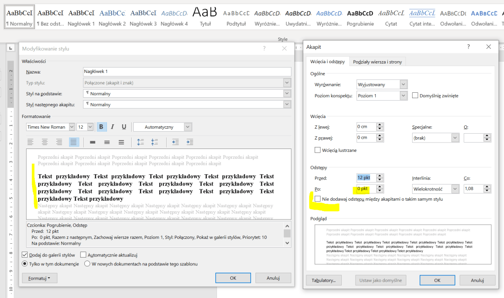Select justify alignment icon
The image size is (504, 298).
tap(74, 142)
